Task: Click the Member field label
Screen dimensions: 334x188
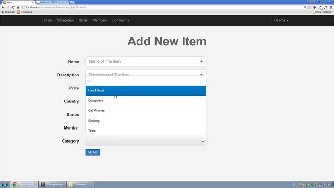Action: 71,127
